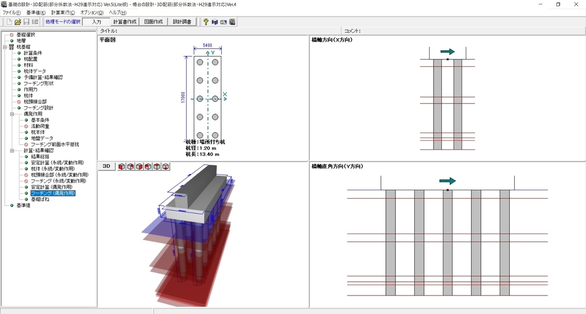Open the オプション(O) menu

(92, 12)
